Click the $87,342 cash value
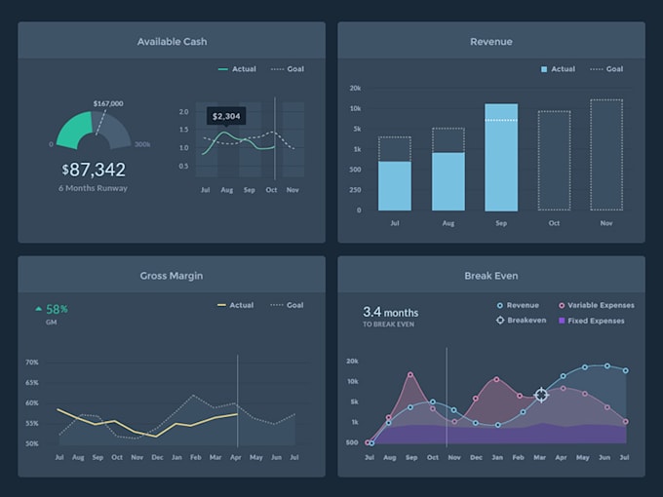 tap(94, 170)
